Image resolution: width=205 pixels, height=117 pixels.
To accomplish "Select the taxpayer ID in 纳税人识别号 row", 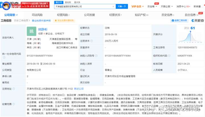I will [x=118, y=56].
